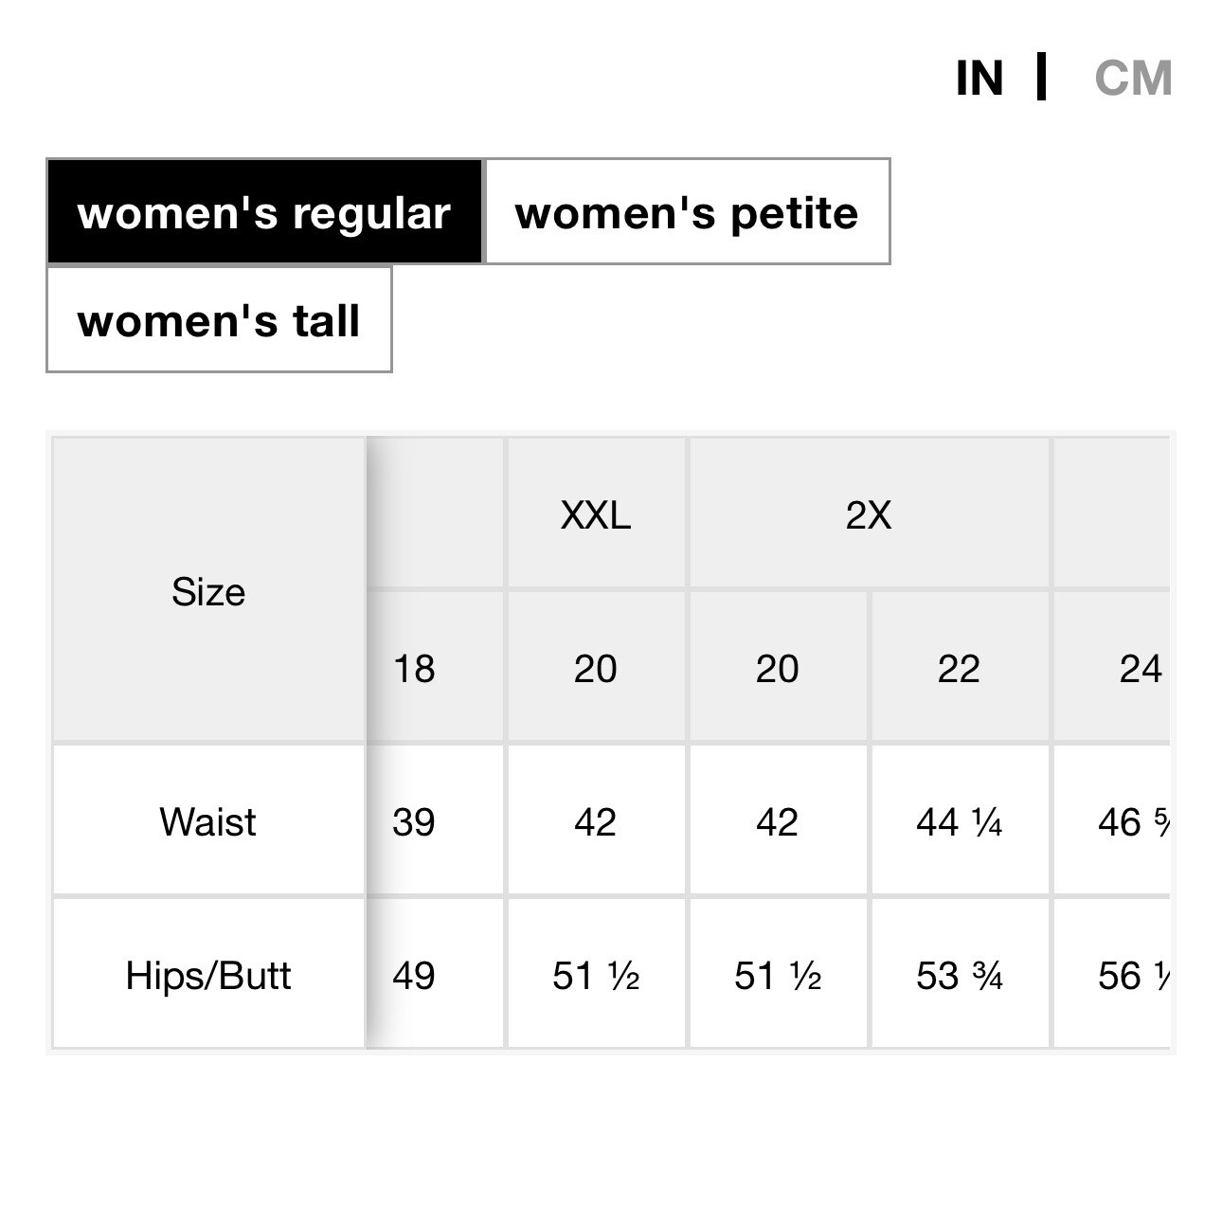This screenshot has width=1222, height=1224.
Task: Select IN as the measurement unit
Action: pos(979,79)
